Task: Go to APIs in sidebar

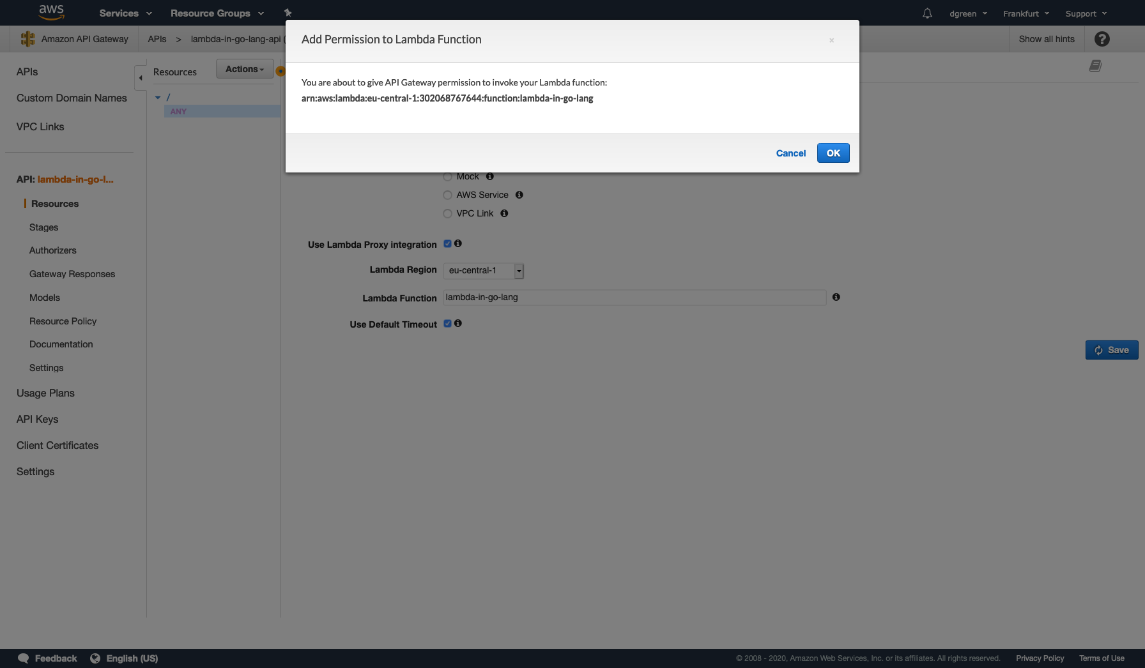Action: [x=27, y=72]
